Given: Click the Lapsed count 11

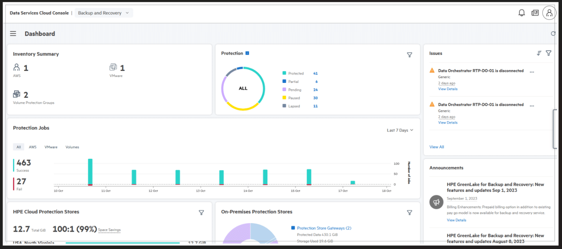Looking at the screenshot, I should click(315, 106).
